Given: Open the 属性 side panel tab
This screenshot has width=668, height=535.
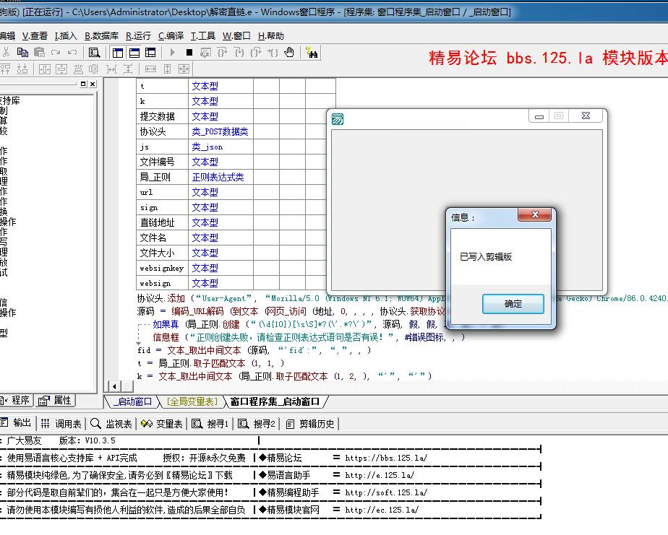Looking at the screenshot, I should pyautogui.click(x=55, y=400).
